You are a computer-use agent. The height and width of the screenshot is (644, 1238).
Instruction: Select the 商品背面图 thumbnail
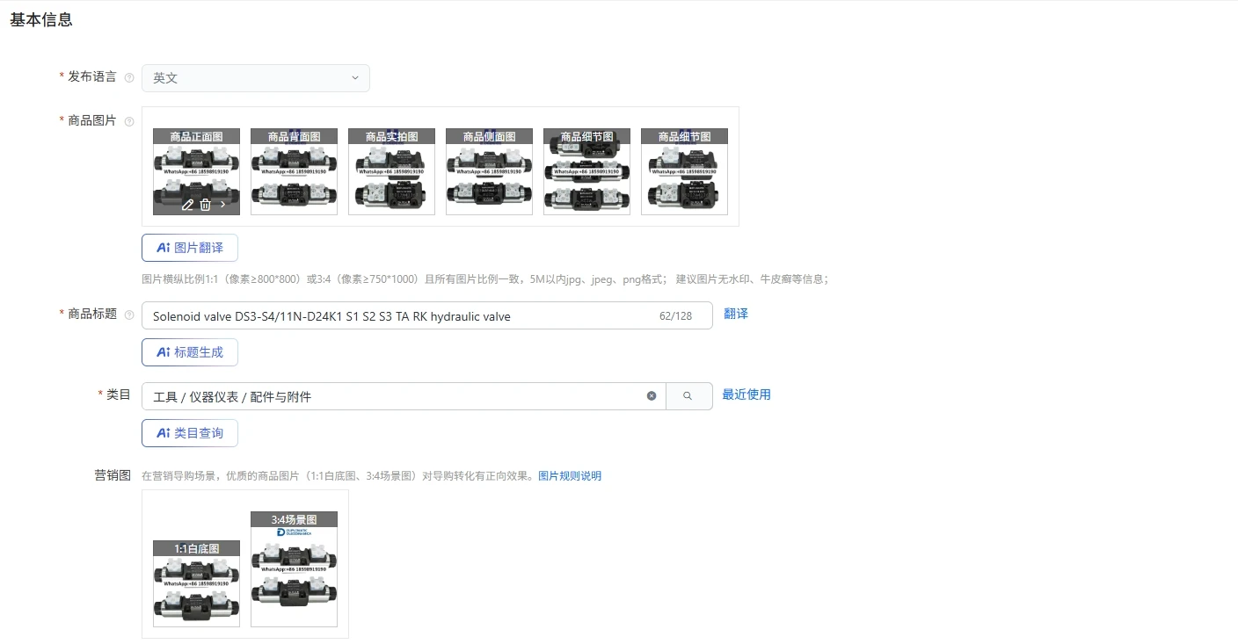295,171
